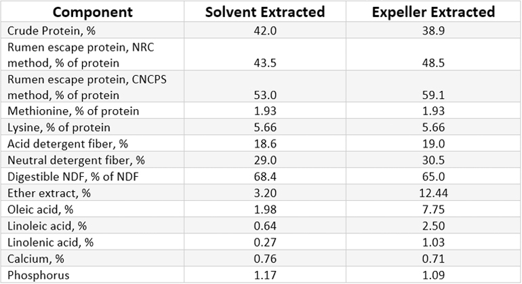Select the CNCPS expeller value 59.1
This screenshot has width=522, height=284.
436,96
